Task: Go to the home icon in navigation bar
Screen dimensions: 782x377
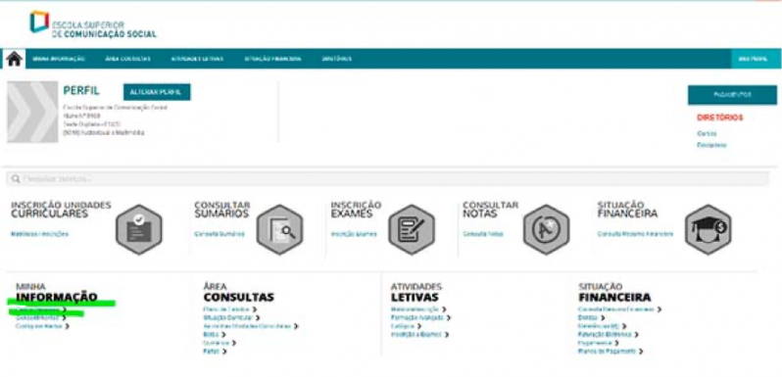Action: point(14,59)
